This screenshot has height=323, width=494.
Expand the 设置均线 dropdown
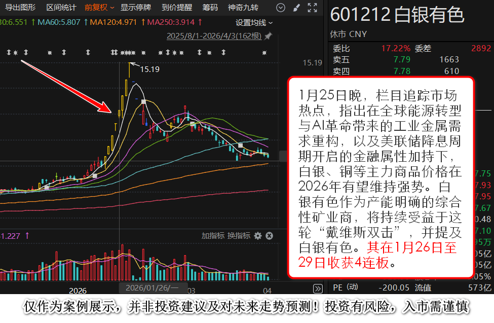click(254, 23)
